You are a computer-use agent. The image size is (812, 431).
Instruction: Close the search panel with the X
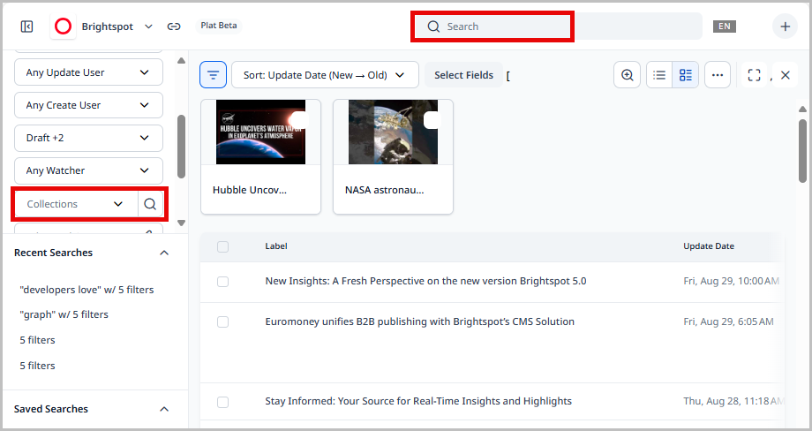tap(785, 75)
